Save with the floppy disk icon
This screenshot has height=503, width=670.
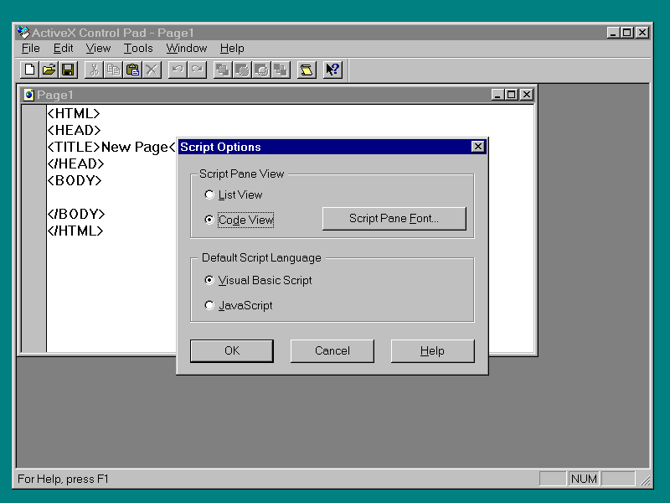(x=68, y=70)
